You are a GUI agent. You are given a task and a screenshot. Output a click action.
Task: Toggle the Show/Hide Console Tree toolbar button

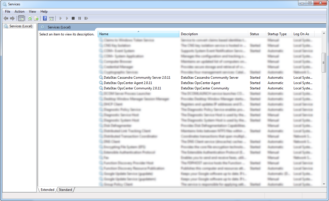(x=21, y=19)
